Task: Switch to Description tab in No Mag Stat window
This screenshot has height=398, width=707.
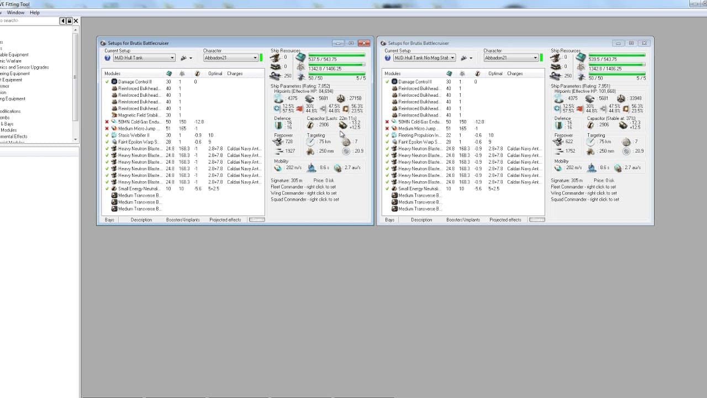Action: (421, 219)
